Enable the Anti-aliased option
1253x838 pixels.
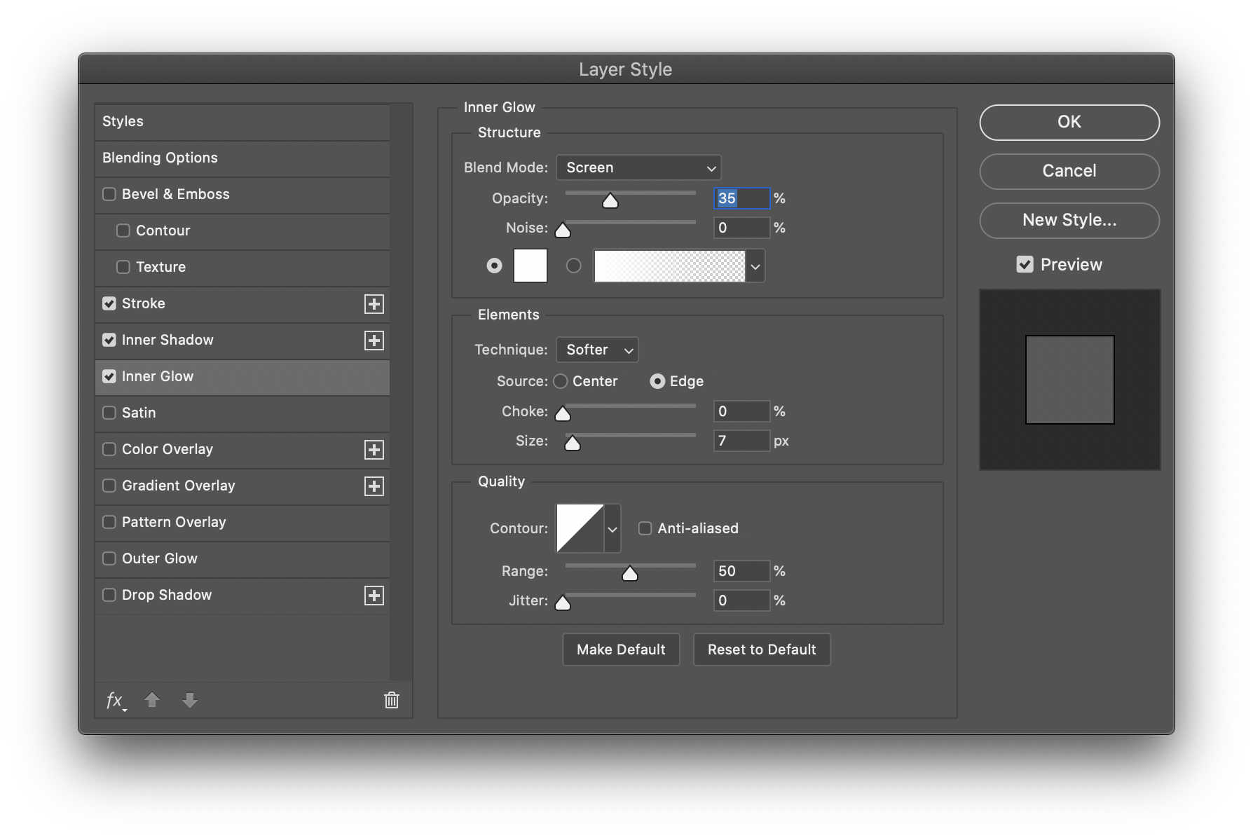(x=645, y=528)
